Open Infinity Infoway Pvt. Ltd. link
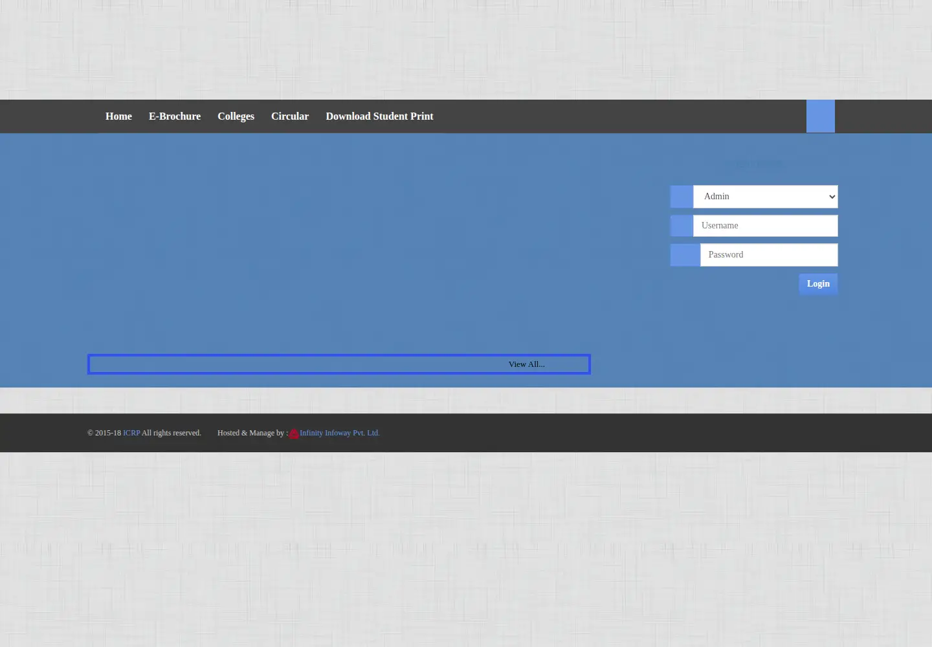 click(x=340, y=433)
